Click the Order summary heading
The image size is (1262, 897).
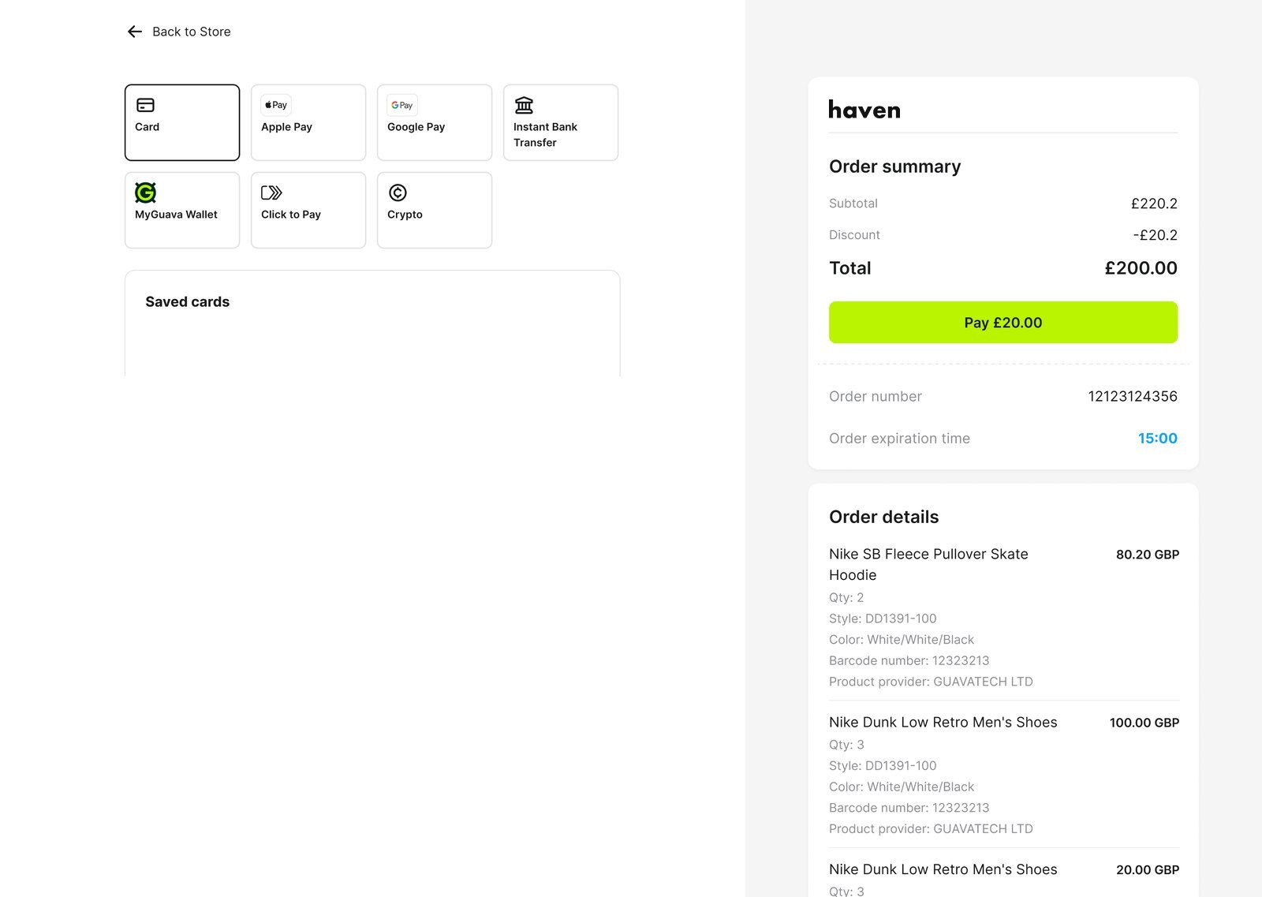(894, 166)
